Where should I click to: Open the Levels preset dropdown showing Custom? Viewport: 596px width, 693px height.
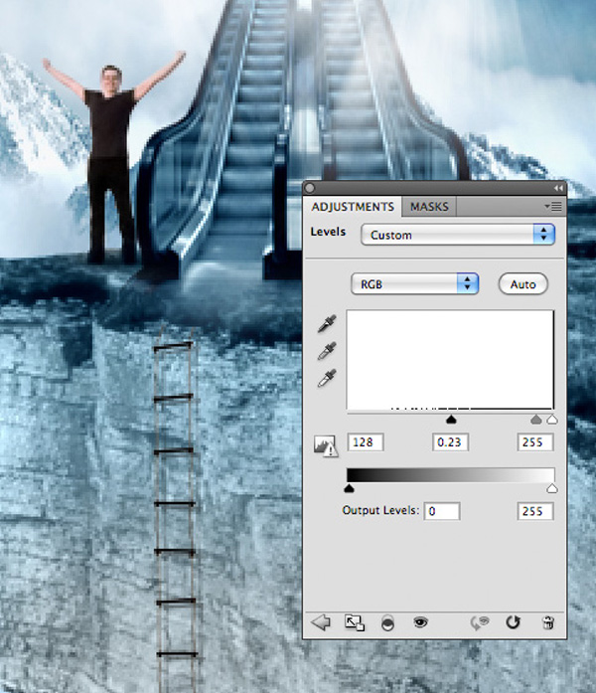pyautogui.click(x=457, y=235)
